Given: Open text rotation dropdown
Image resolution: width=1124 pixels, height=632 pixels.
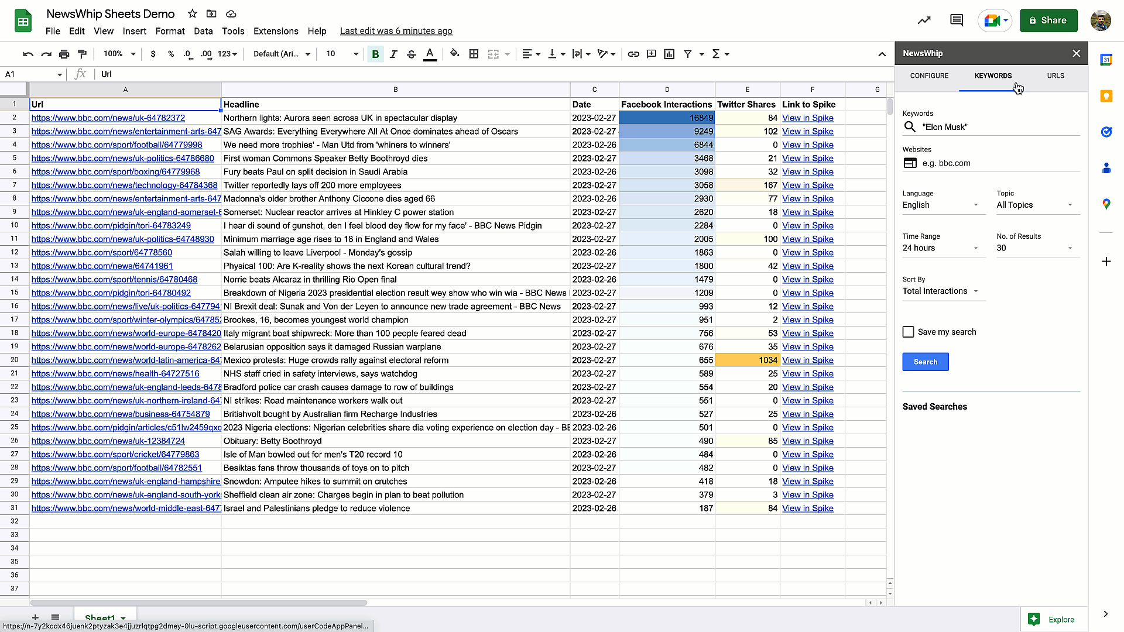Looking at the screenshot, I should point(606,54).
